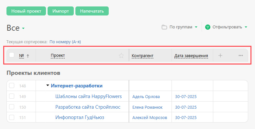Tick the checkbox for row 149
The image size is (255, 129).
pyautogui.click(x=12, y=96)
